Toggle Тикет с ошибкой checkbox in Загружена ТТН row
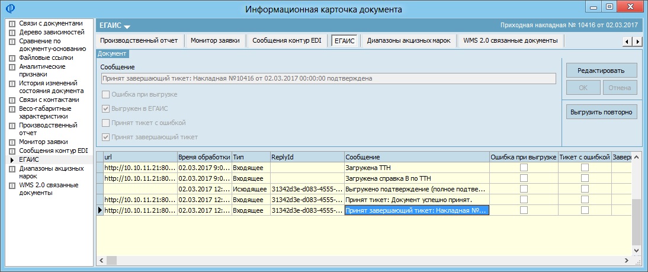This screenshot has width=648, height=272. (x=585, y=168)
